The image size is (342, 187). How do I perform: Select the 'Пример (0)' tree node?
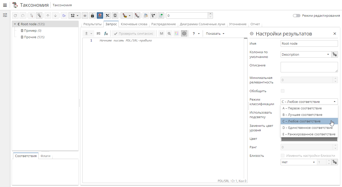pyautogui.click(x=31, y=30)
